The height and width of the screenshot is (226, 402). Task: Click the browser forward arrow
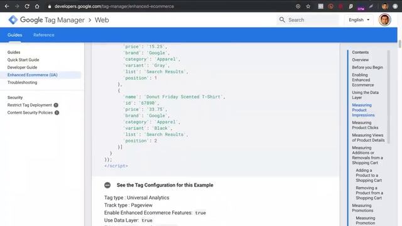point(17,6)
